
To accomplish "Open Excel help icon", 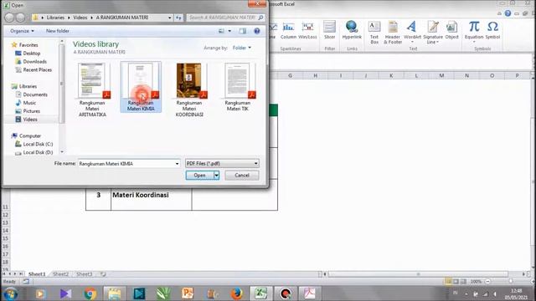I will point(508,13).
